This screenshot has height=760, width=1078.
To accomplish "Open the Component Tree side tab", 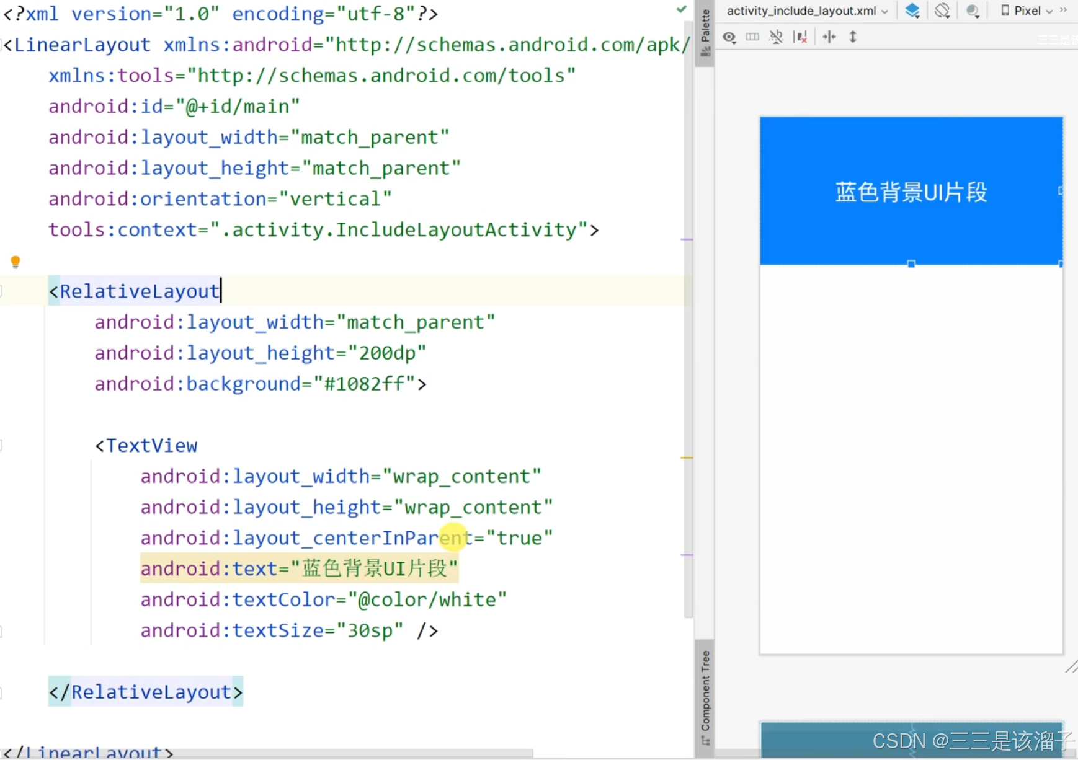I will click(705, 697).
